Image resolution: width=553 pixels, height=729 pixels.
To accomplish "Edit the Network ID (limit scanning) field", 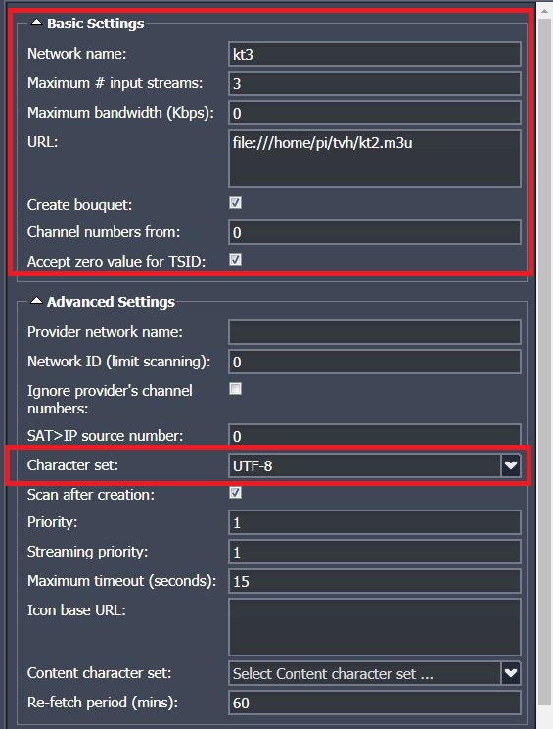I will [x=374, y=362].
